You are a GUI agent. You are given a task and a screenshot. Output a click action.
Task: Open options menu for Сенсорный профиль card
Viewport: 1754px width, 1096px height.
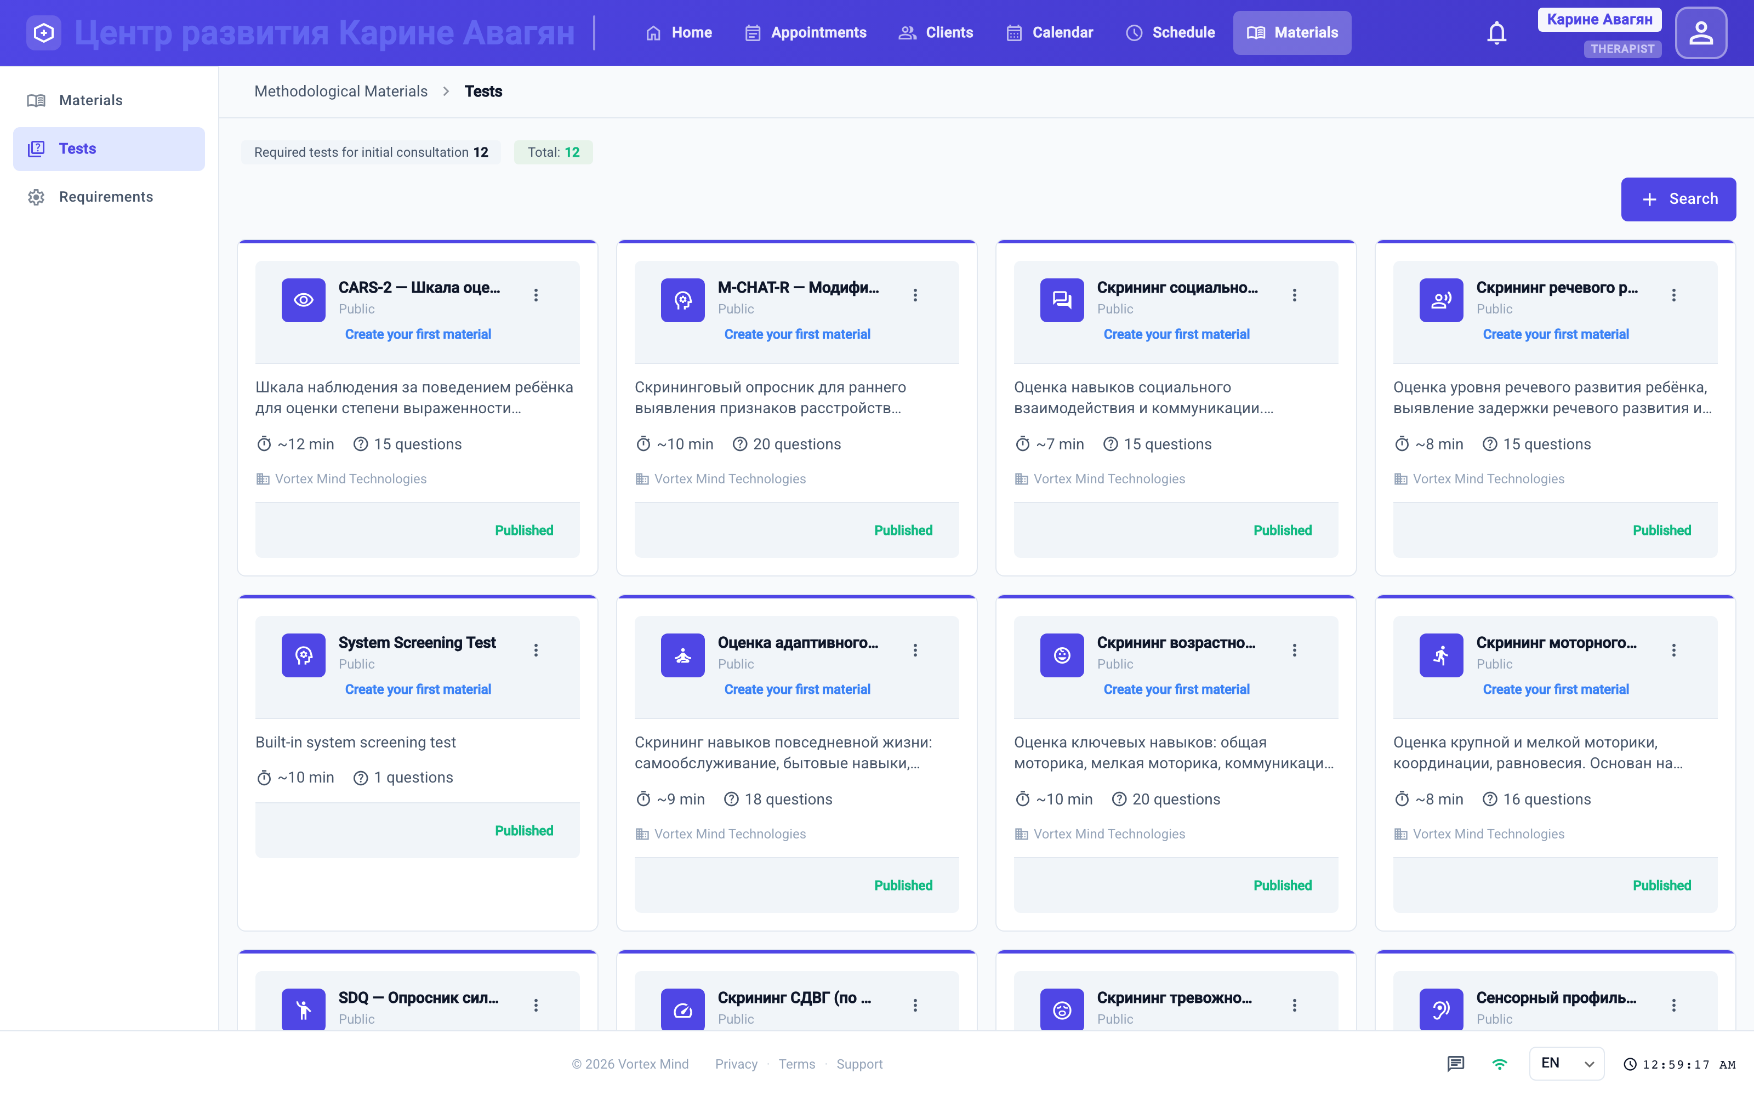pyautogui.click(x=1673, y=1006)
